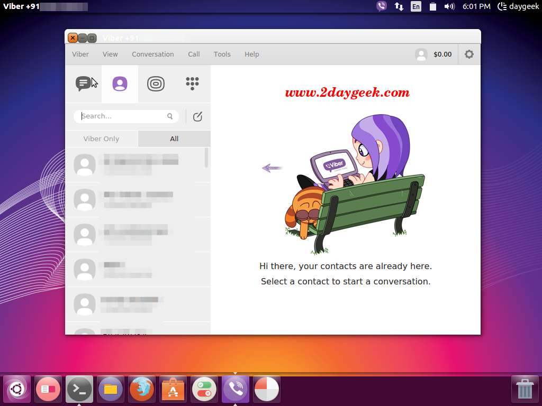Open Ubuntu Software Center in the dock
The width and height of the screenshot is (542, 406).
[173, 389]
